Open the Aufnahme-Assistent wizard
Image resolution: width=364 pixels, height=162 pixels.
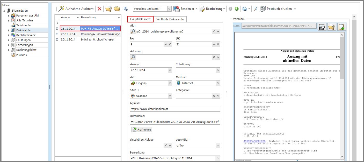(76, 9)
